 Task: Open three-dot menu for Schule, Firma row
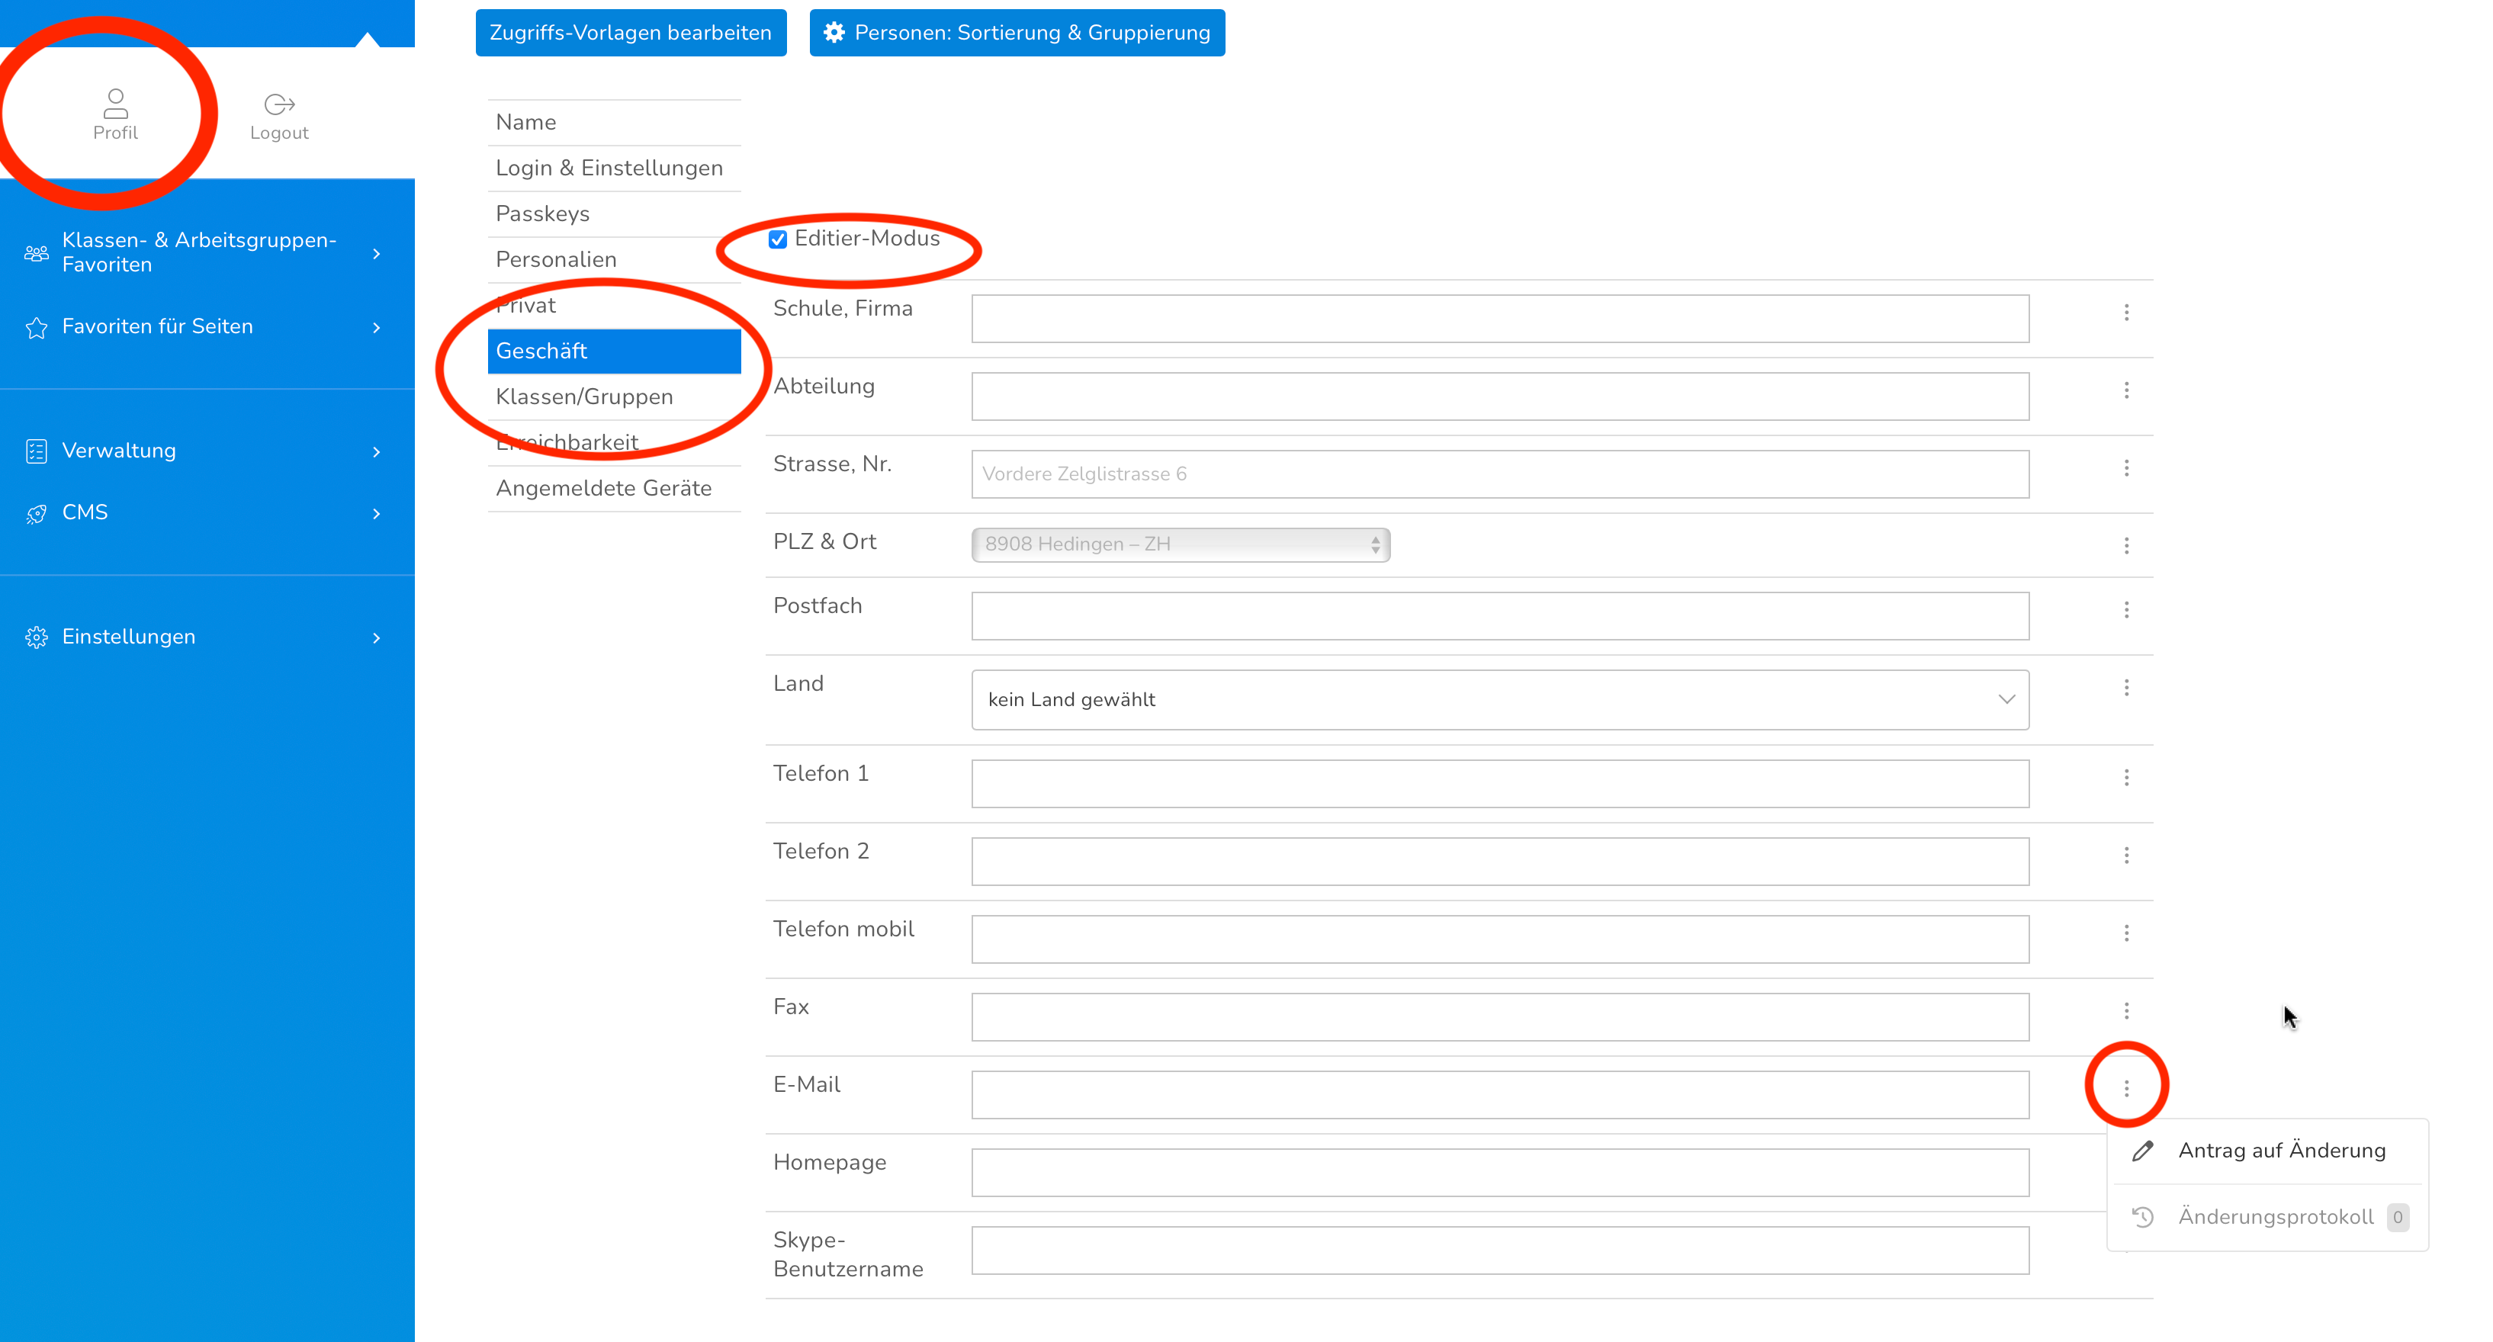coord(2126,313)
